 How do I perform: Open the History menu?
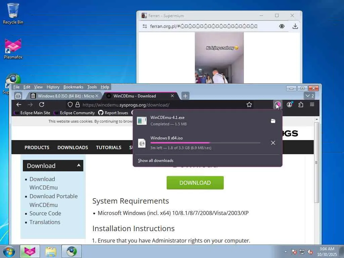53,87
